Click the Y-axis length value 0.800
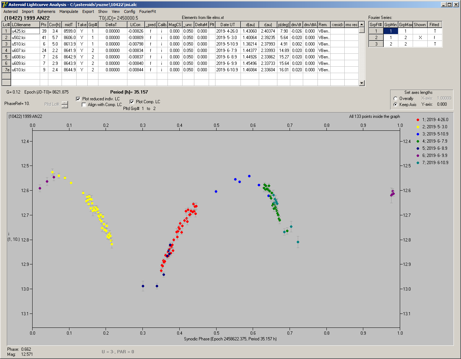The width and height of the screenshot is (461, 359). coord(442,105)
